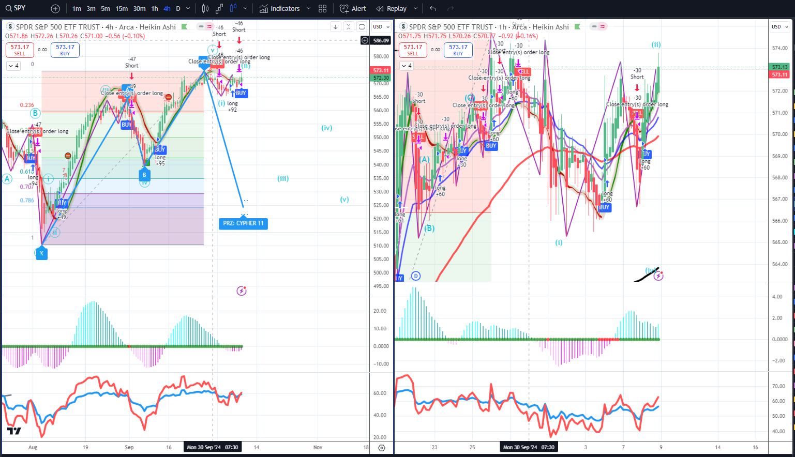This screenshot has width=795, height=457.
Task: Click the grey dash status icon in 1h chart
Action: tap(594, 26)
